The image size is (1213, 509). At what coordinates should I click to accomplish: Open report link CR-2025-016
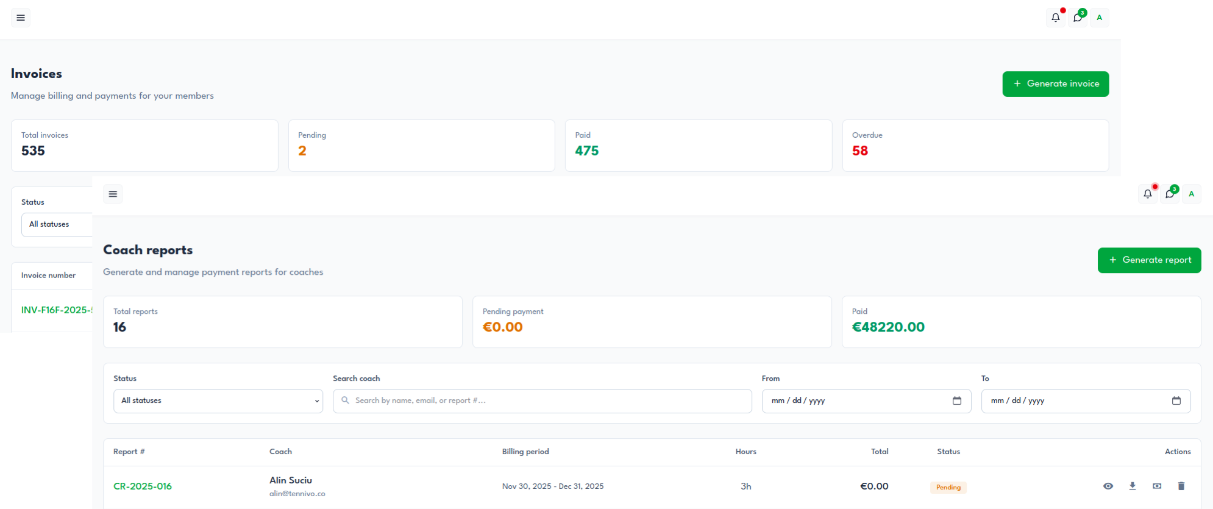[143, 486]
